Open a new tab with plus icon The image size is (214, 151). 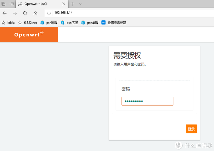72,4
